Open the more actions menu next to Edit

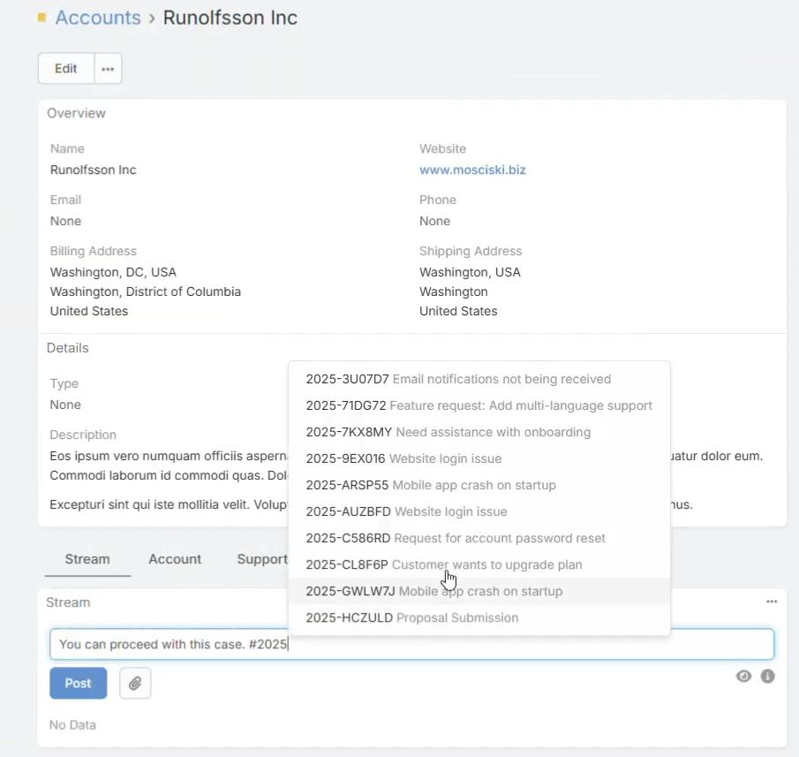(x=108, y=69)
